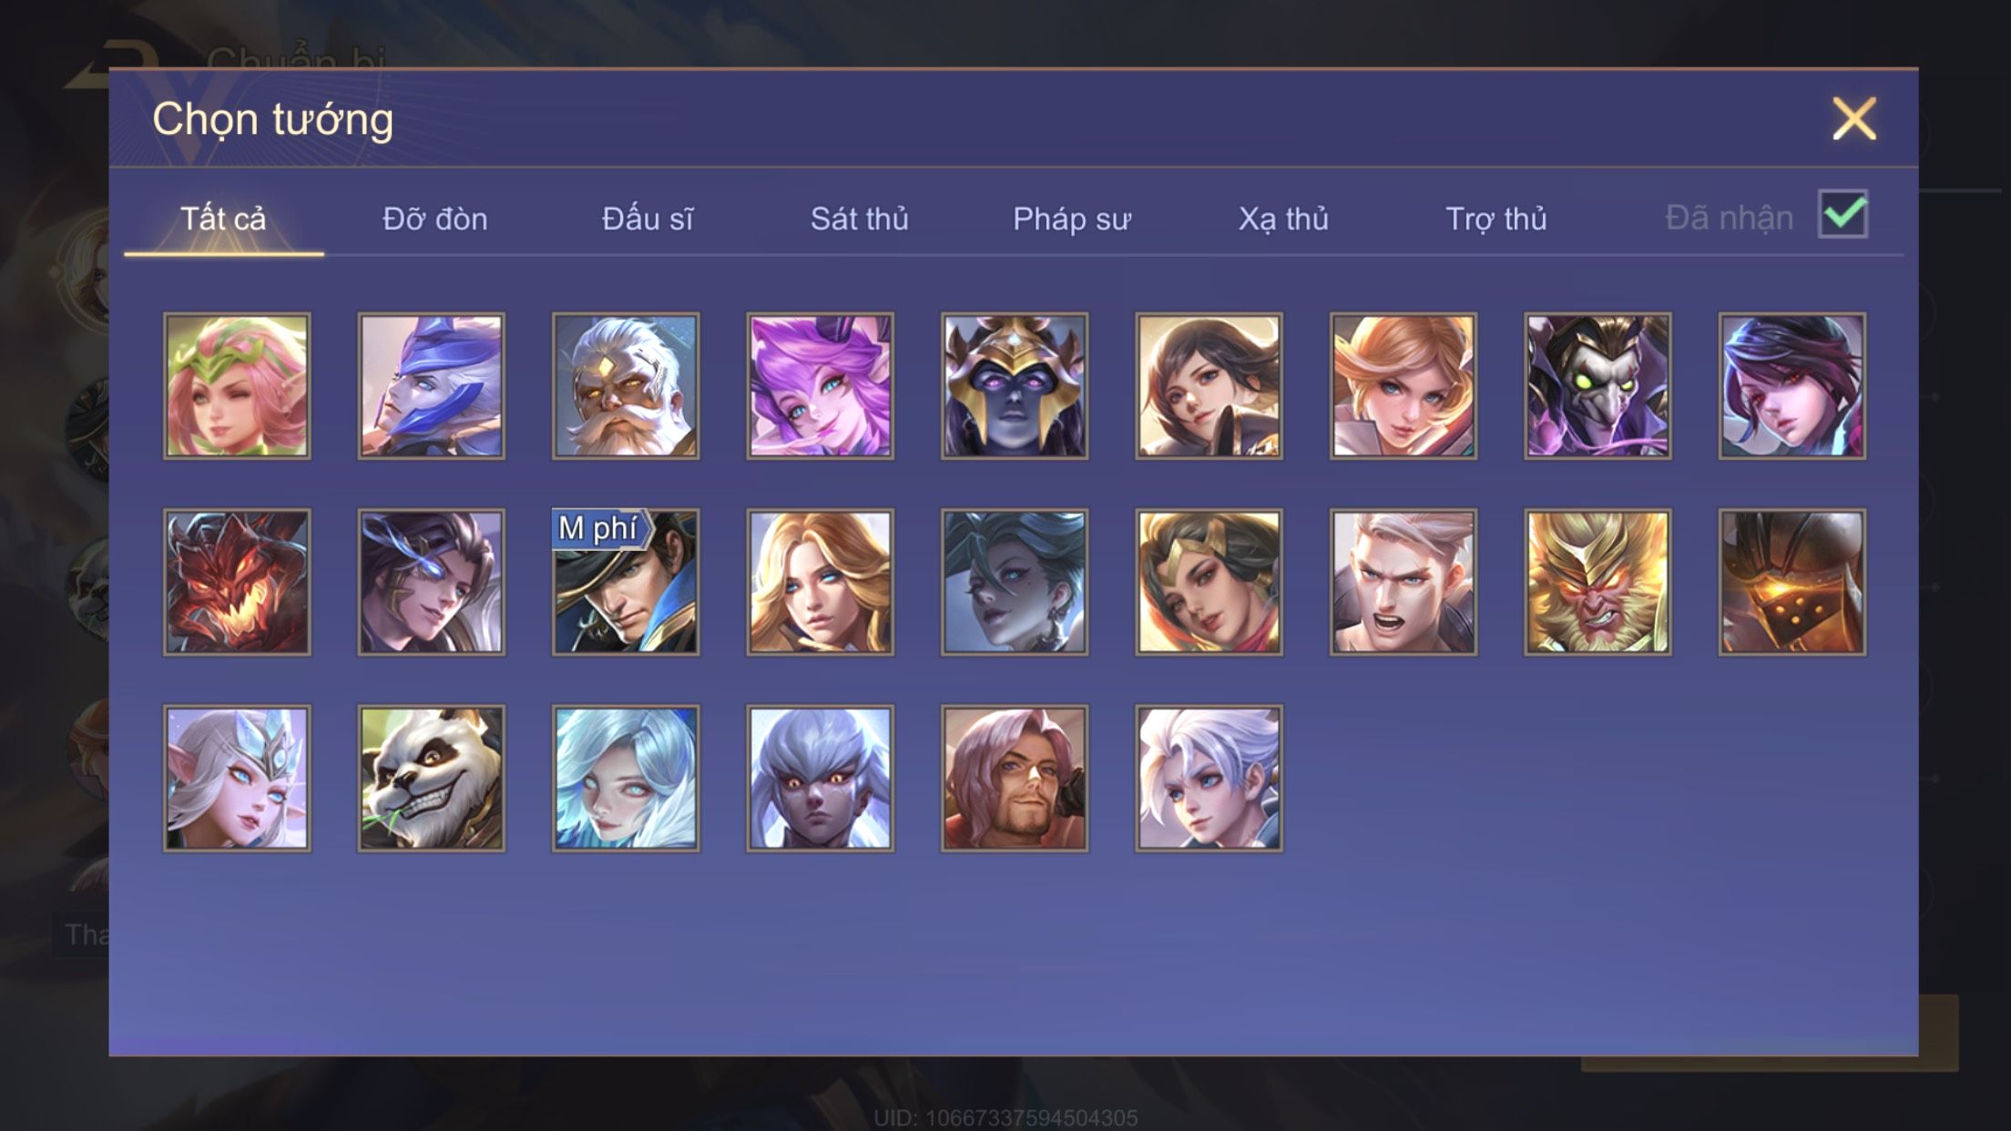Switch to the Trợ thủ tab
The height and width of the screenshot is (1131, 2011).
[x=1496, y=219]
